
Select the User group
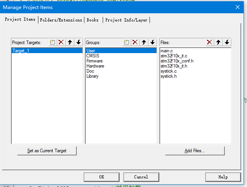pyautogui.click(x=121, y=51)
